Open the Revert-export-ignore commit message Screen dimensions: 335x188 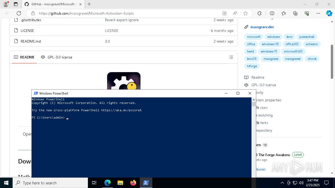point(122,20)
